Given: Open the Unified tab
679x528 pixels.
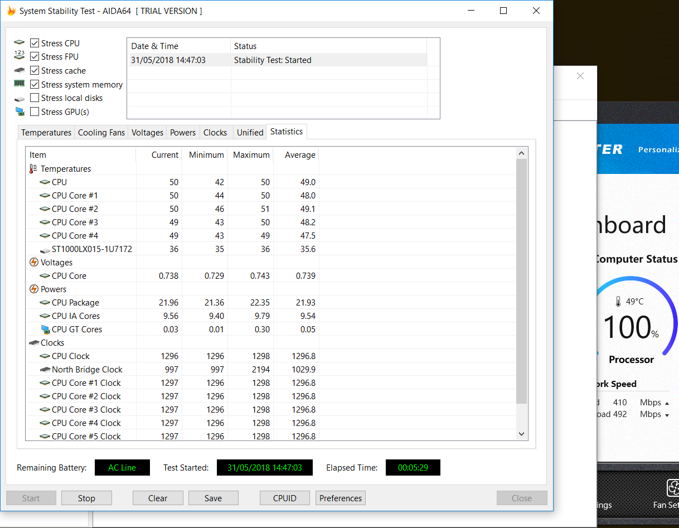Looking at the screenshot, I should 250,132.
